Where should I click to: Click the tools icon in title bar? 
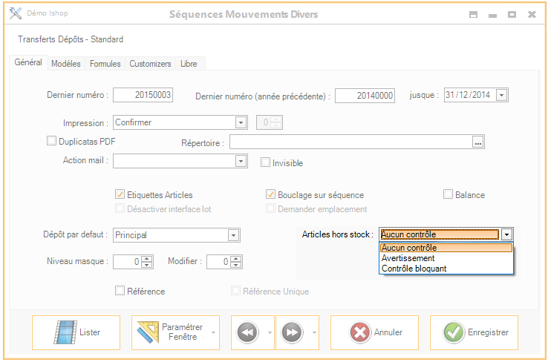[16, 13]
